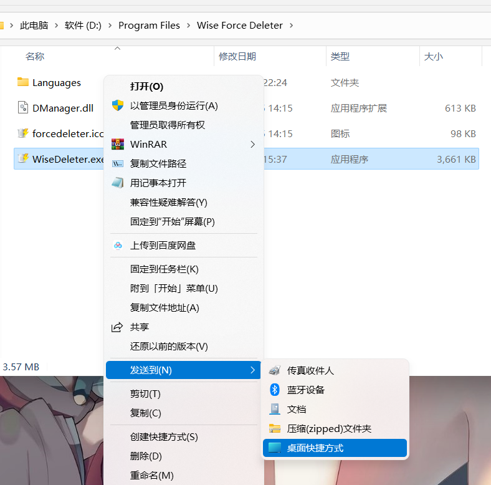The height and width of the screenshot is (485, 491).
Task: Click the shield icon beside 以管理员身份运行
Action: (x=117, y=105)
